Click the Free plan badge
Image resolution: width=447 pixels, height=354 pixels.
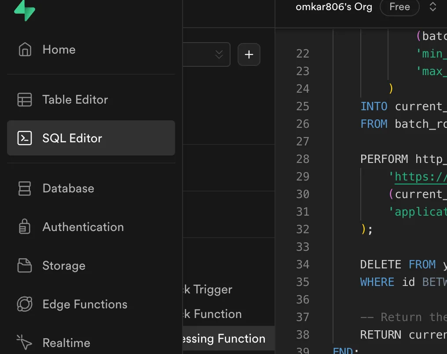pyautogui.click(x=399, y=7)
